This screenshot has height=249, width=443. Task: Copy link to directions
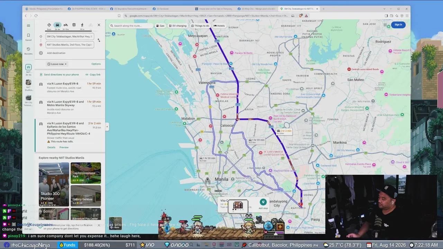(93, 75)
